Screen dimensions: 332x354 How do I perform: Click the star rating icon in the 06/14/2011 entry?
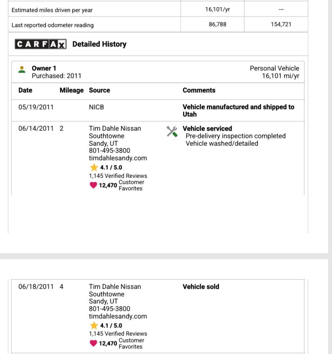coord(94,168)
